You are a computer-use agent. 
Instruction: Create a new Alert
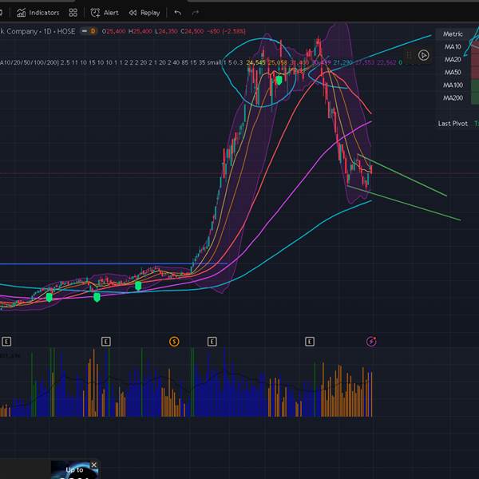tap(104, 13)
